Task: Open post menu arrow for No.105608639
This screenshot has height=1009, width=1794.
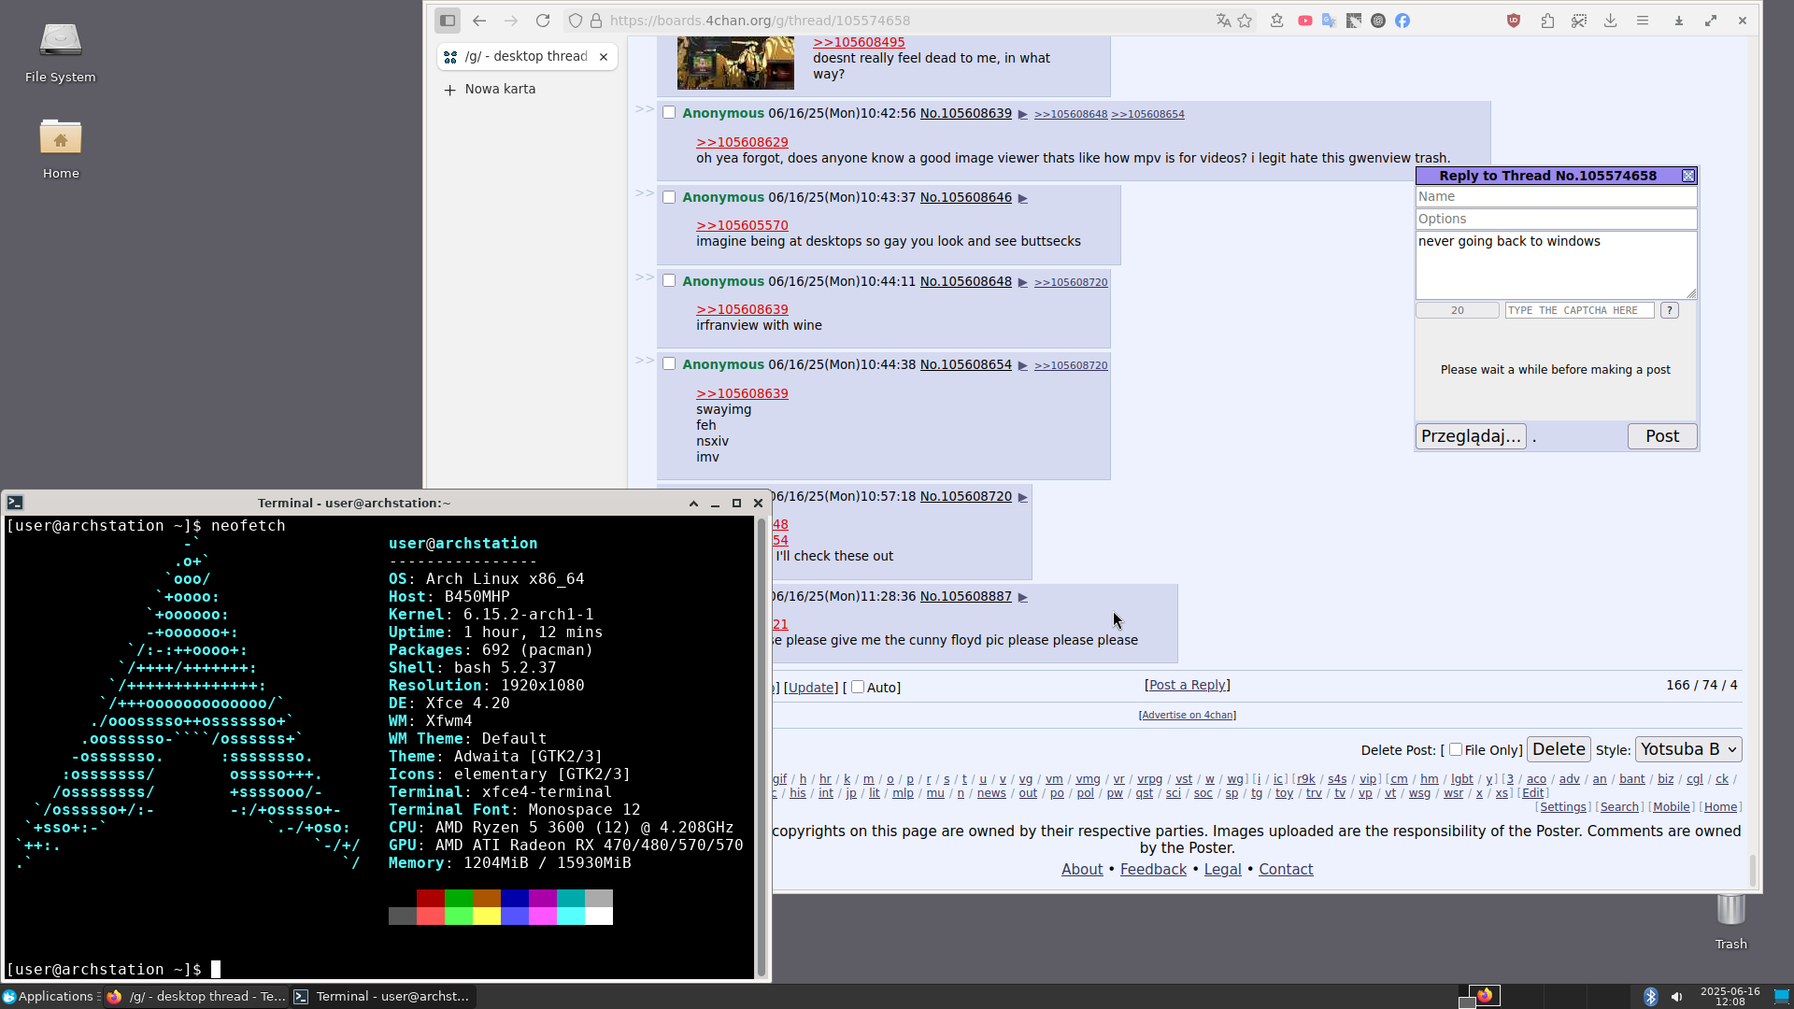Action: click(x=1023, y=114)
